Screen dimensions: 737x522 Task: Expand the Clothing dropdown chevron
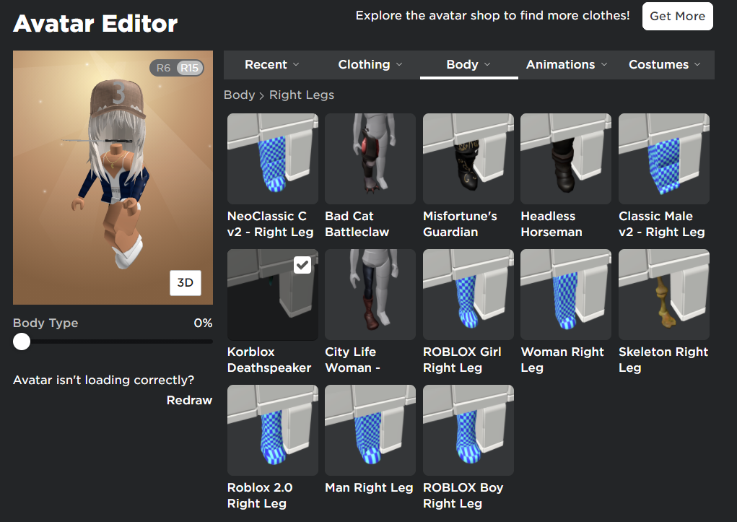(399, 64)
